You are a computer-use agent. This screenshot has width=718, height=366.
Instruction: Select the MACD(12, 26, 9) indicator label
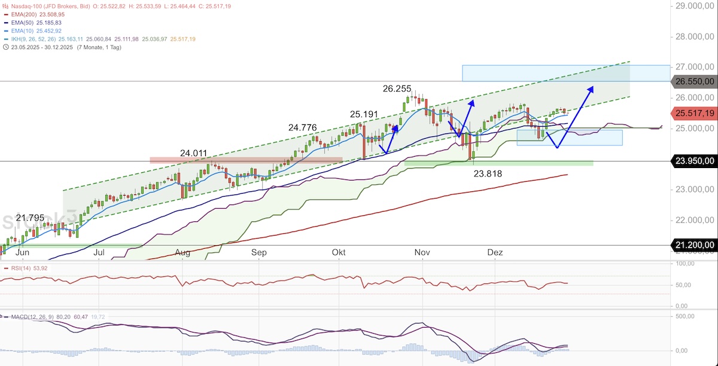point(33,316)
